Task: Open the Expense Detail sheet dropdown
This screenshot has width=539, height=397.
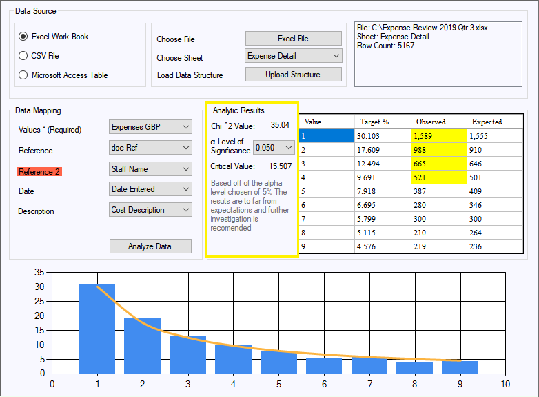Action: tap(293, 56)
